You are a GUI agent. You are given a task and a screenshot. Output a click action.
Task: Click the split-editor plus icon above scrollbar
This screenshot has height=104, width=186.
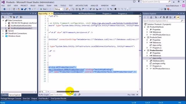tap(140, 16)
